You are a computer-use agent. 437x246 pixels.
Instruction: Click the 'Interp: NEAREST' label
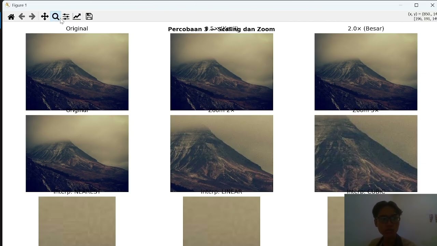tap(77, 192)
